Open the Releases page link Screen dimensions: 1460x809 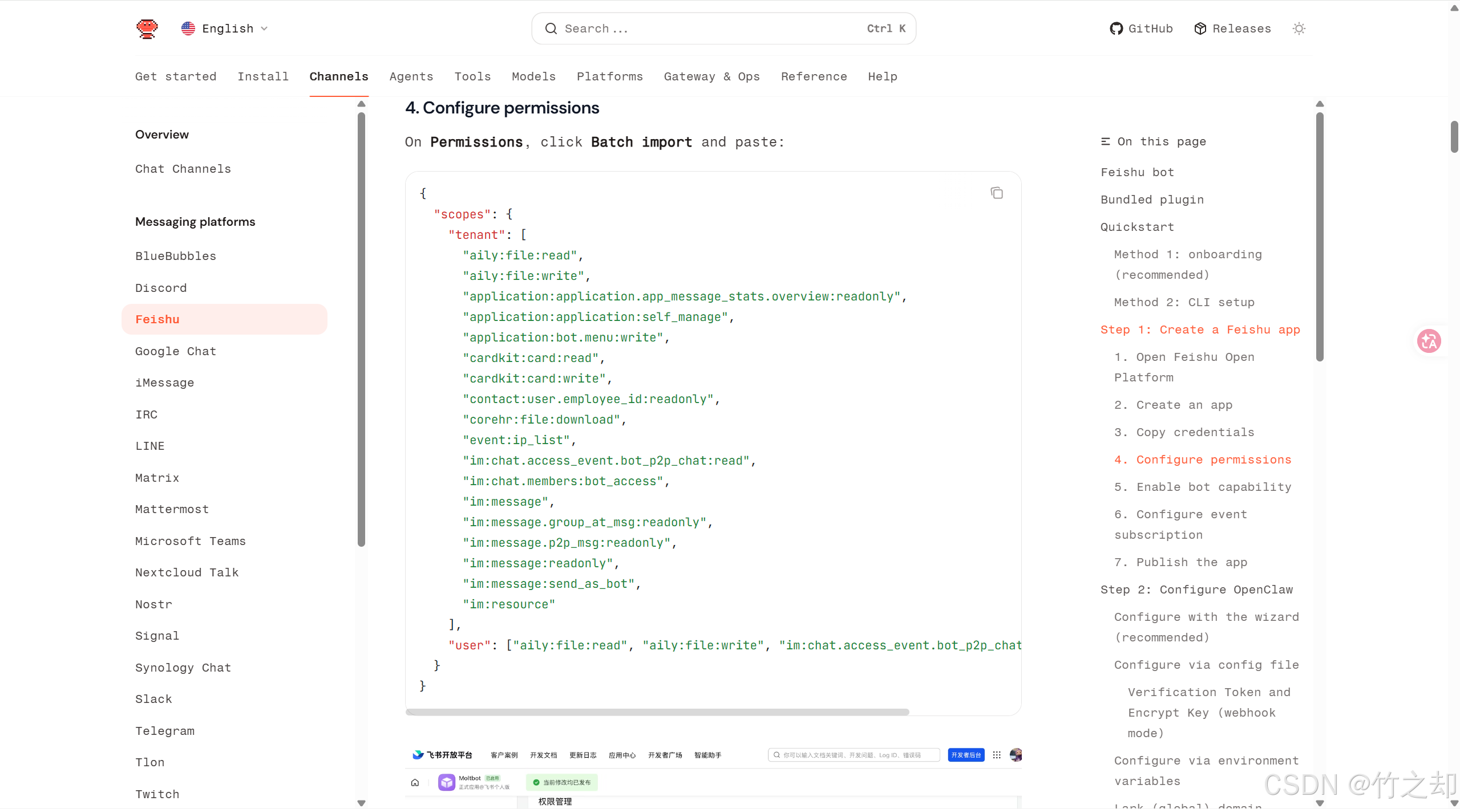pos(1232,29)
